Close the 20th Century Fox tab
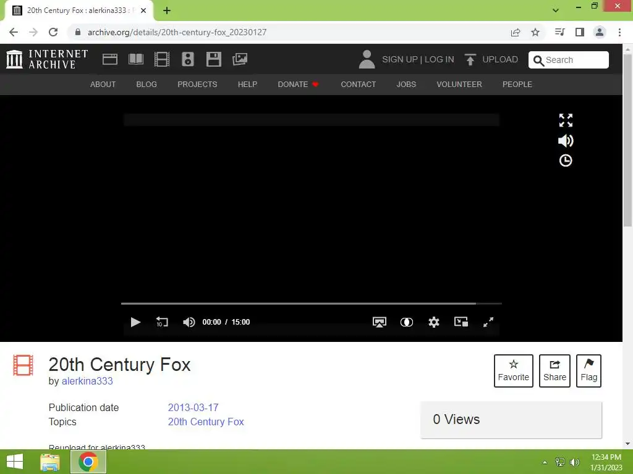The image size is (633, 474). tap(143, 11)
